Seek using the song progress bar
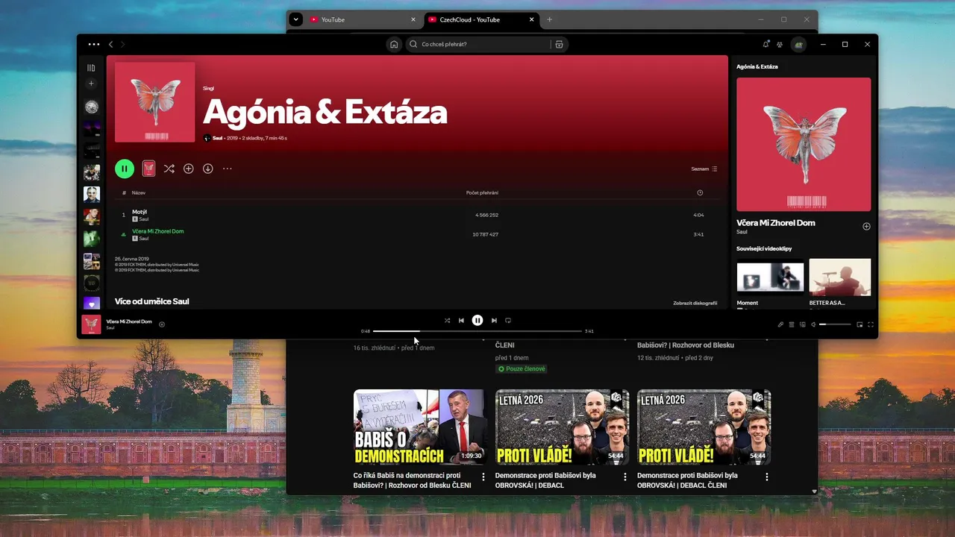The height and width of the screenshot is (537, 955). click(x=477, y=331)
